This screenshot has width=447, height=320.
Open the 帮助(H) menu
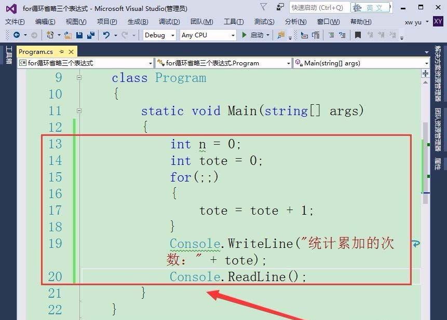pos(361,22)
